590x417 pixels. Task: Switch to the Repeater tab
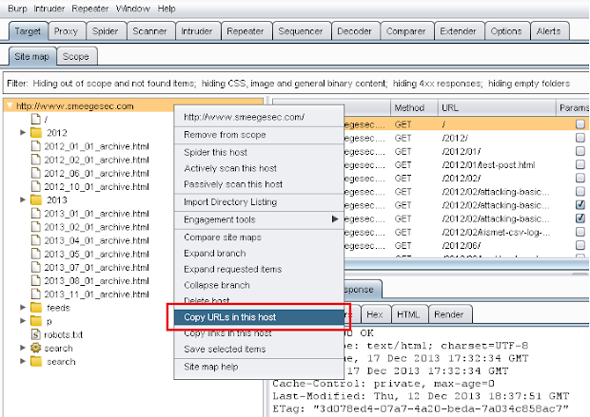(246, 31)
